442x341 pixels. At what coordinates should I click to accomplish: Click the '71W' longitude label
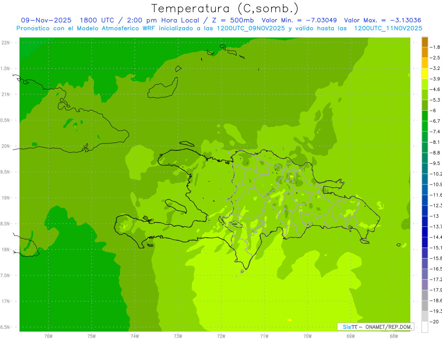[264, 336]
